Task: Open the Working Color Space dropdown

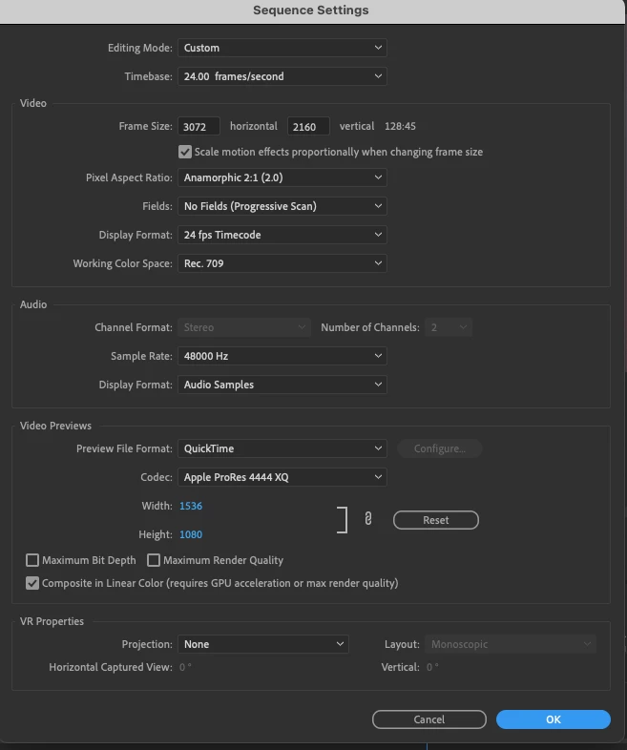Action: pyautogui.click(x=282, y=263)
